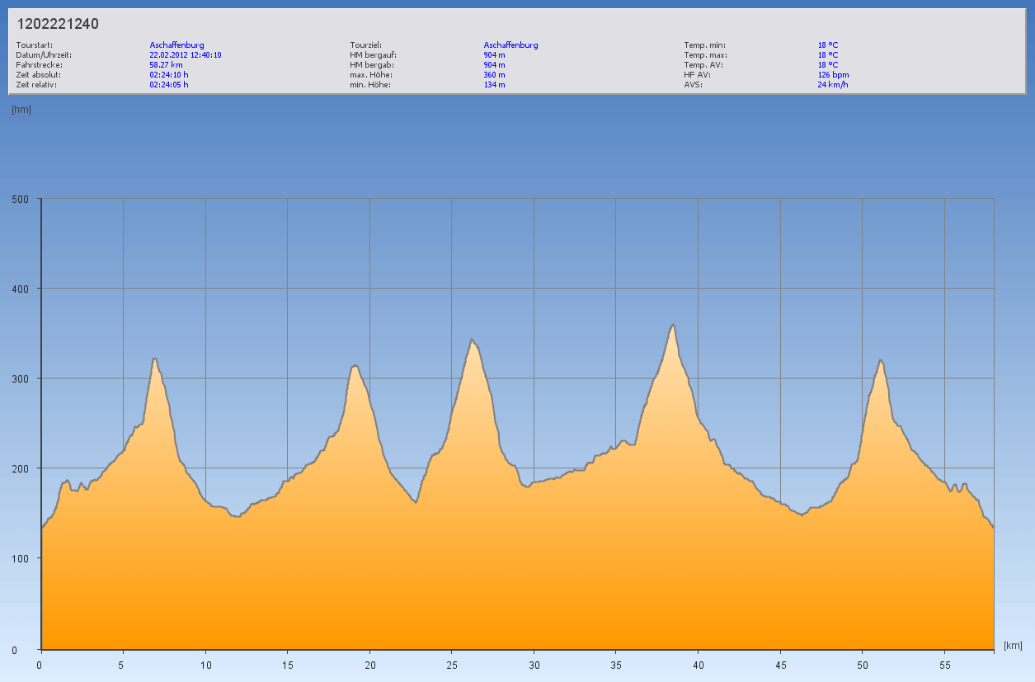Viewport: 1035px width, 682px height.
Task: Click the 300 mark on the elevation axis
Action: tap(19, 379)
